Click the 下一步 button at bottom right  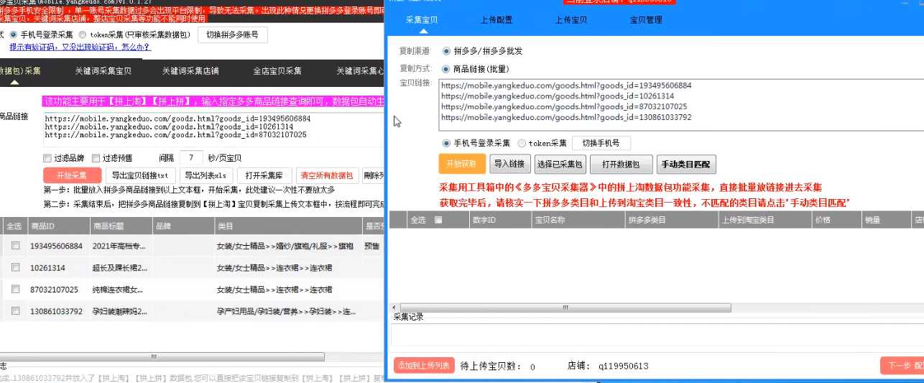click(902, 366)
